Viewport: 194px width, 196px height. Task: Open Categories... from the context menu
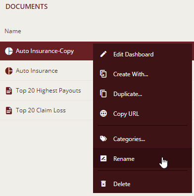[x=143, y=139]
